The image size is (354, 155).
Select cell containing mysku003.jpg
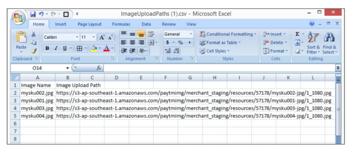(38, 108)
